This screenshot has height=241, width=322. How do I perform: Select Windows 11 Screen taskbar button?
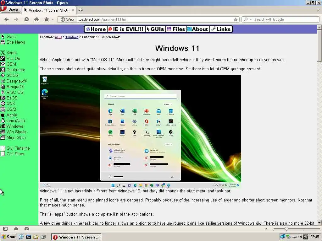(x=76, y=237)
